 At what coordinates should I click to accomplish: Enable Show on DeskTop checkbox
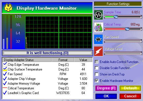(97, 74)
